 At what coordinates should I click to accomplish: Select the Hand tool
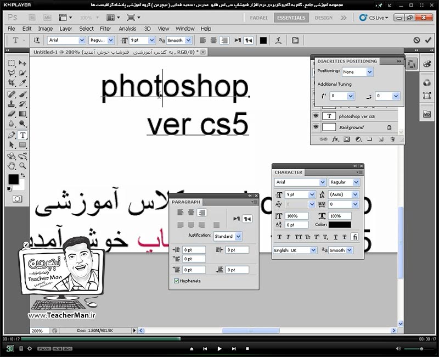(x=12, y=166)
